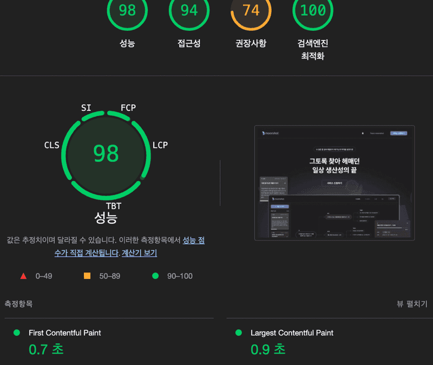Select the 접근성 label under its gauge
The height and width of the screenshot is (365, 433).
(x=189, y=42)
